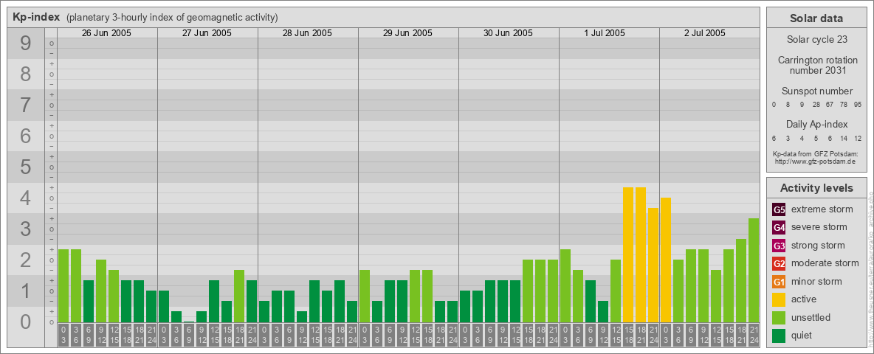Click the G4 severe storm badge

(779, 228)
